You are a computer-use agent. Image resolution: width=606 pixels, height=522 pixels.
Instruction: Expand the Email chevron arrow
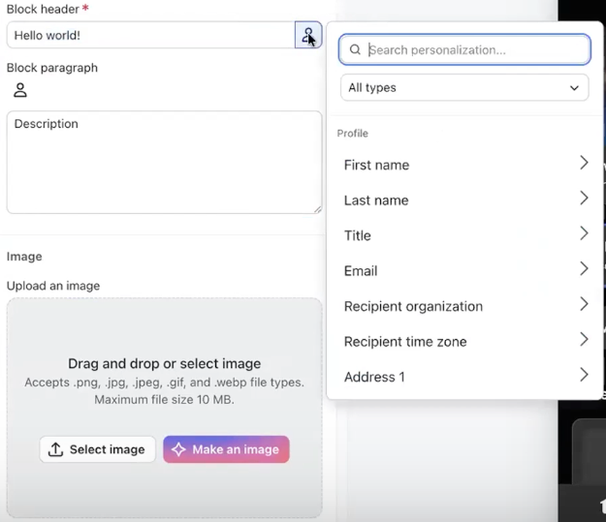[x=584, y=268]
